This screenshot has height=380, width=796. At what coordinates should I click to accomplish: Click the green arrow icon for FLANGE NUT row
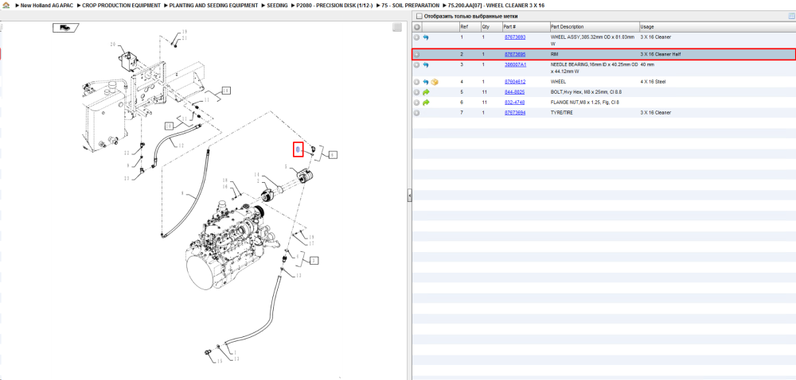pos(426,103)
